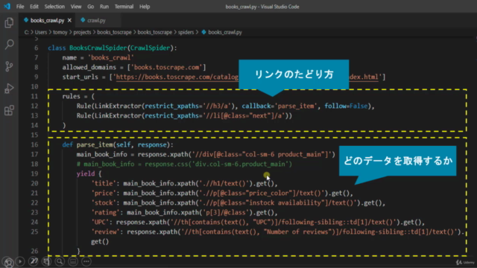477x268 pixels.
Task: Click 'projects' in the breadcrumb path
Action: pyautogui.click(x=82, y=32)
